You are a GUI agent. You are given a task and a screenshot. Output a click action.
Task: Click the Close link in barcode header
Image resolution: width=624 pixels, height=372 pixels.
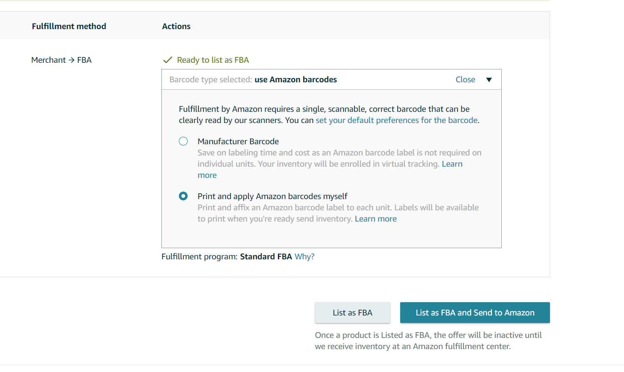click(465, 79)
